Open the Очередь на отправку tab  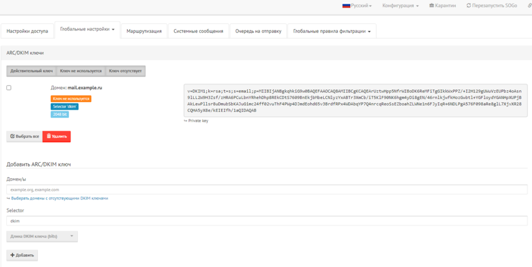(259, 31)
